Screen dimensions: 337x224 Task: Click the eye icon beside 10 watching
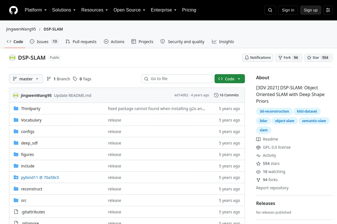(258, 172)
